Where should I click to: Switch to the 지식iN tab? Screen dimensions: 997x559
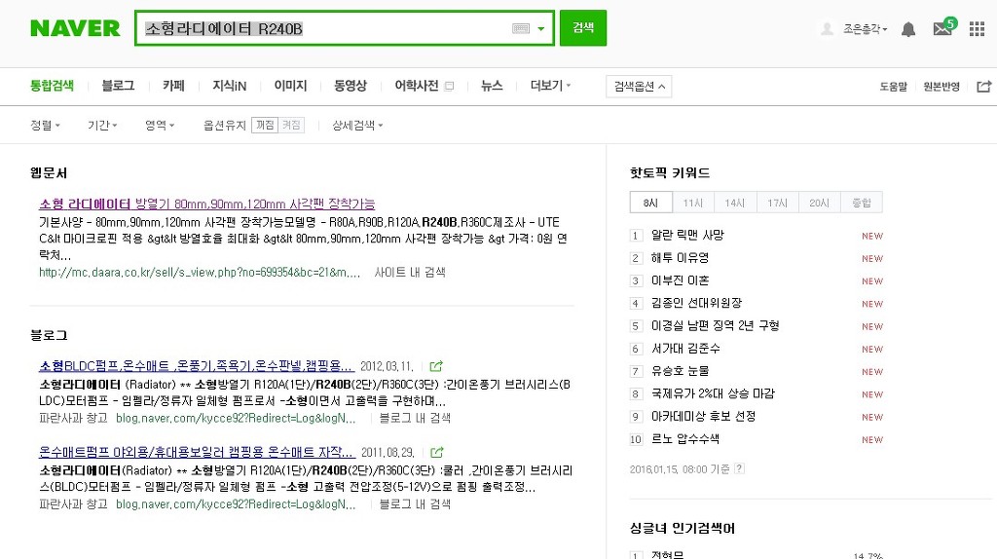click(x=230, y=86)
